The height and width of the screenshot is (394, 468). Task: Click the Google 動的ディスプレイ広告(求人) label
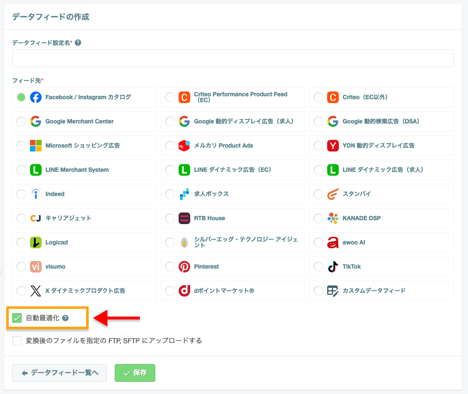[243, 121]
